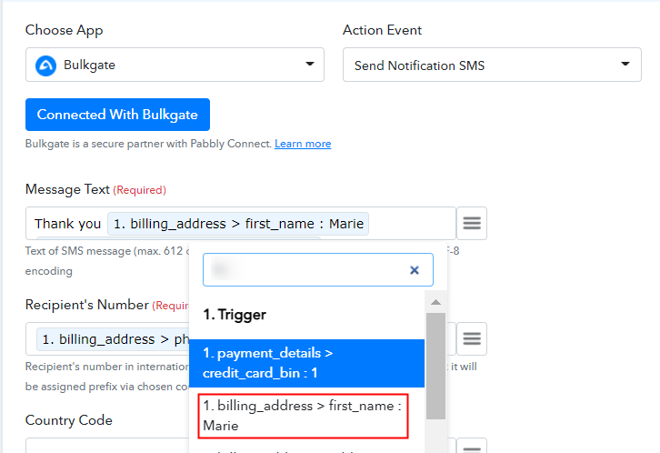
Task: Open the Message Text field menu icon
Action: [472, 223]
